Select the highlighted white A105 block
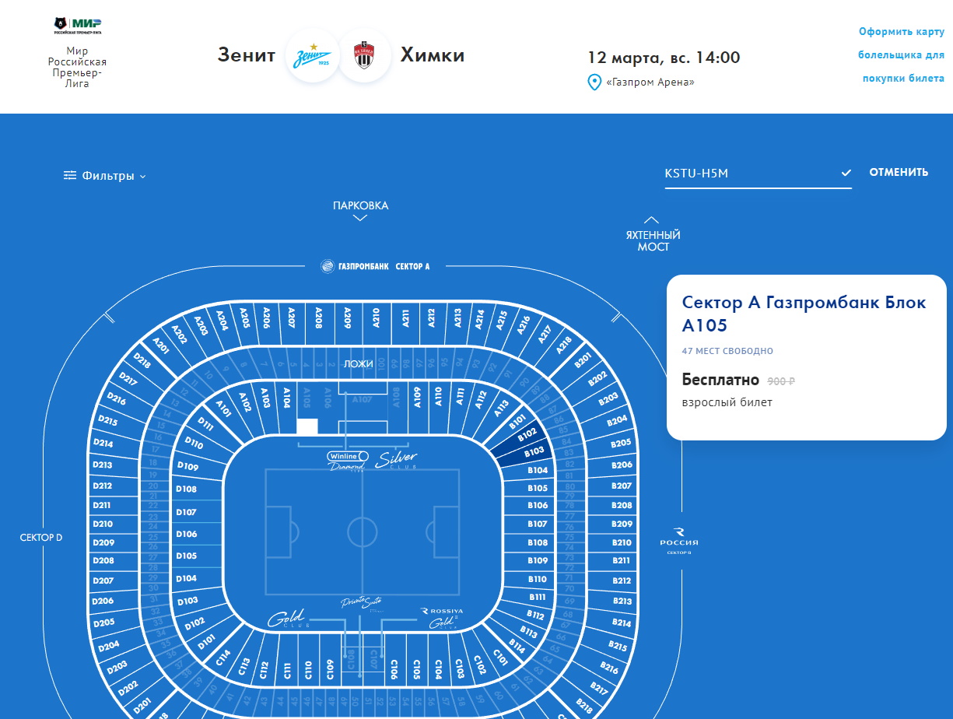Screen dimensions: 953x719 coord(307,426)
